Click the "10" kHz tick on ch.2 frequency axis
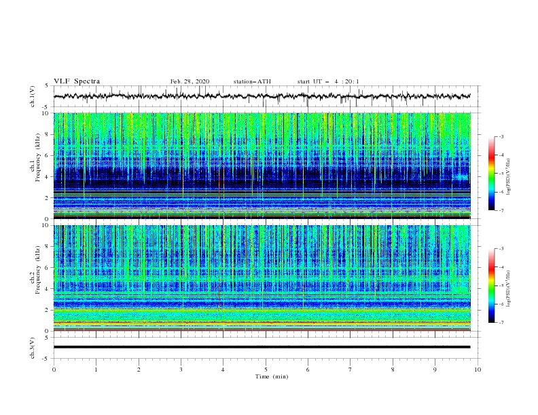The width and height of the screenshot is (538, 415). 46,225
